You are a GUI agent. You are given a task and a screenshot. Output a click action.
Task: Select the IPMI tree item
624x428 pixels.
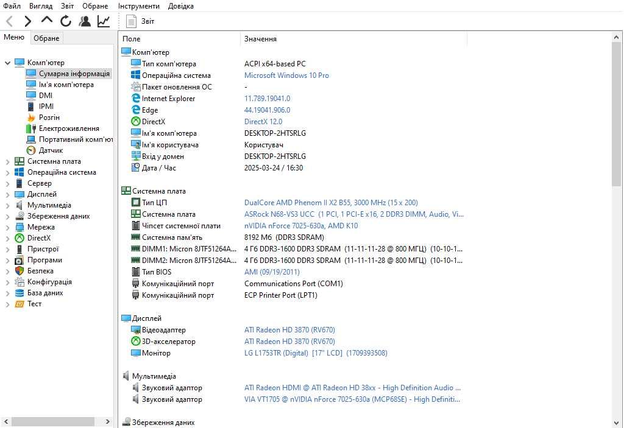46,106
